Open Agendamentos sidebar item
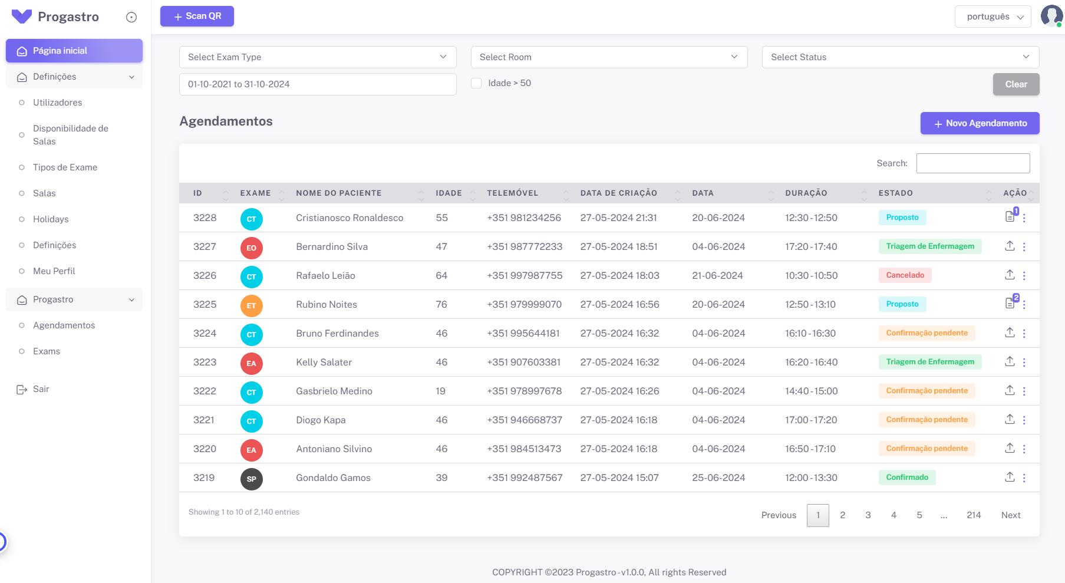This screenshot has height=583, width=1065. point(64,325)
